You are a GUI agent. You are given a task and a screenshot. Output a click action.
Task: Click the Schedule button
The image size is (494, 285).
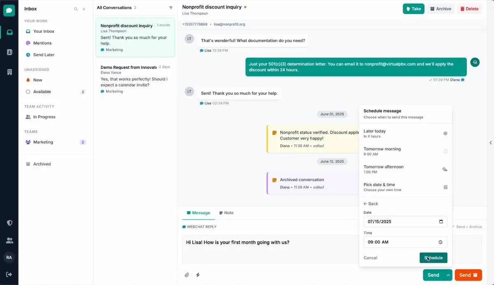[x=433, y=258]
